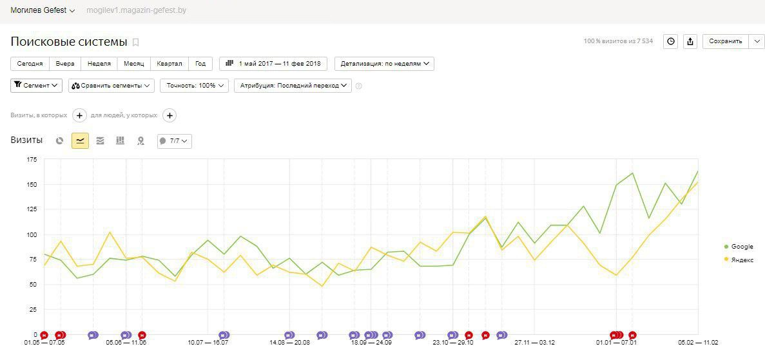The width and height of the screenshot is (765, 362).
Task: Open the mogilev1.magazin-gefest.by site link
Action: pyautogui.click(x=136, y=10)
